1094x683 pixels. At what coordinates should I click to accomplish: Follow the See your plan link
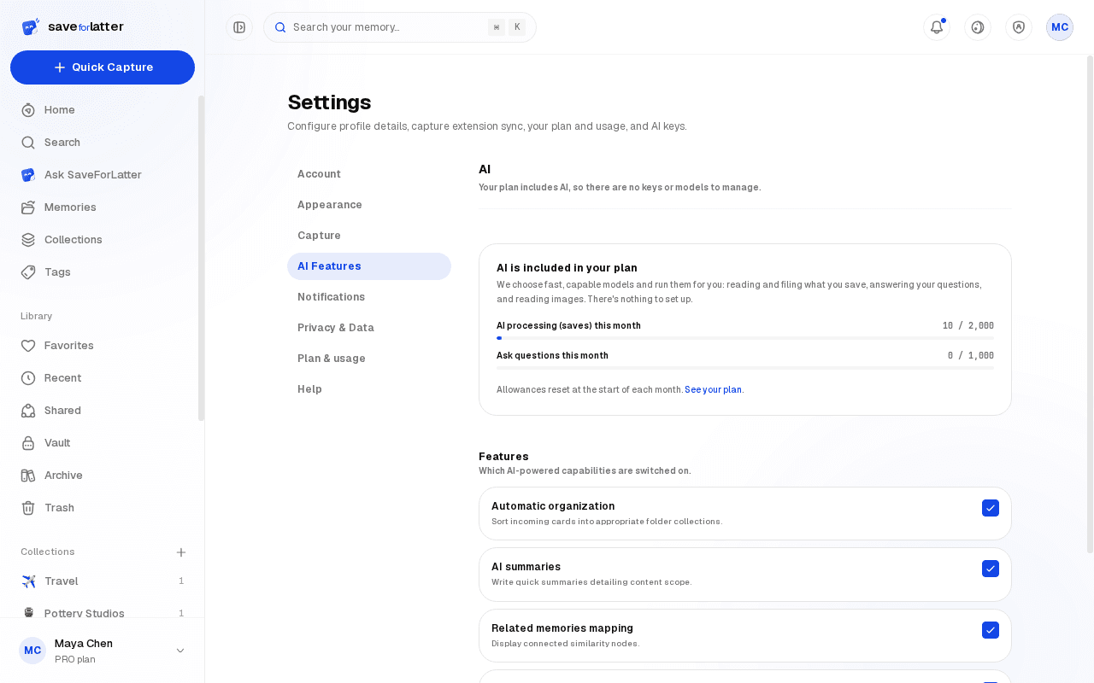click(713, 389)
